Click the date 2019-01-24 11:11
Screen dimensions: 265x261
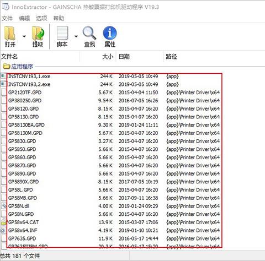coord(139,125)
